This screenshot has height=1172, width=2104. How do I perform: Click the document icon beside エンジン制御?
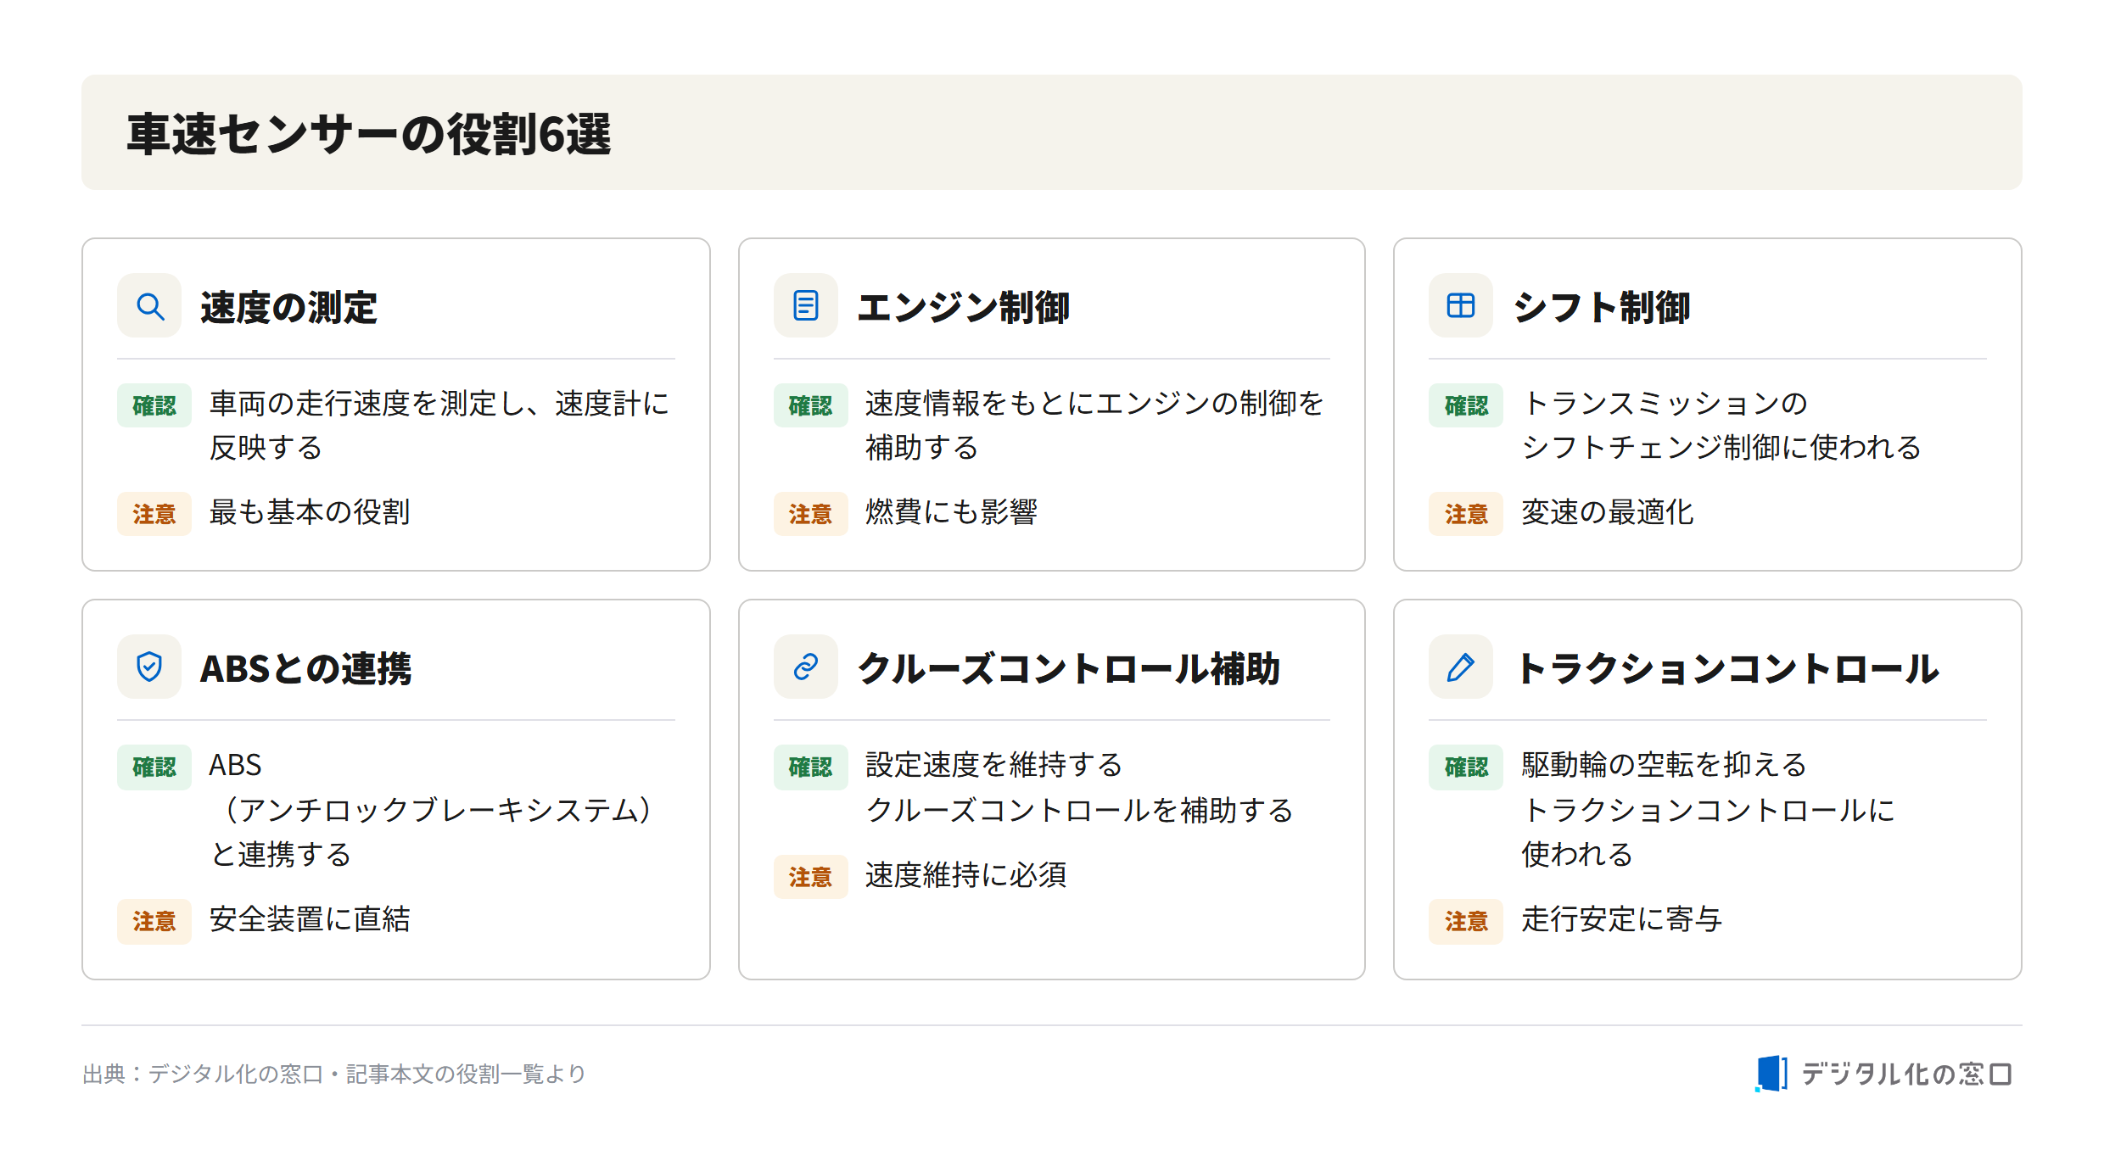(x=806, y=306)
